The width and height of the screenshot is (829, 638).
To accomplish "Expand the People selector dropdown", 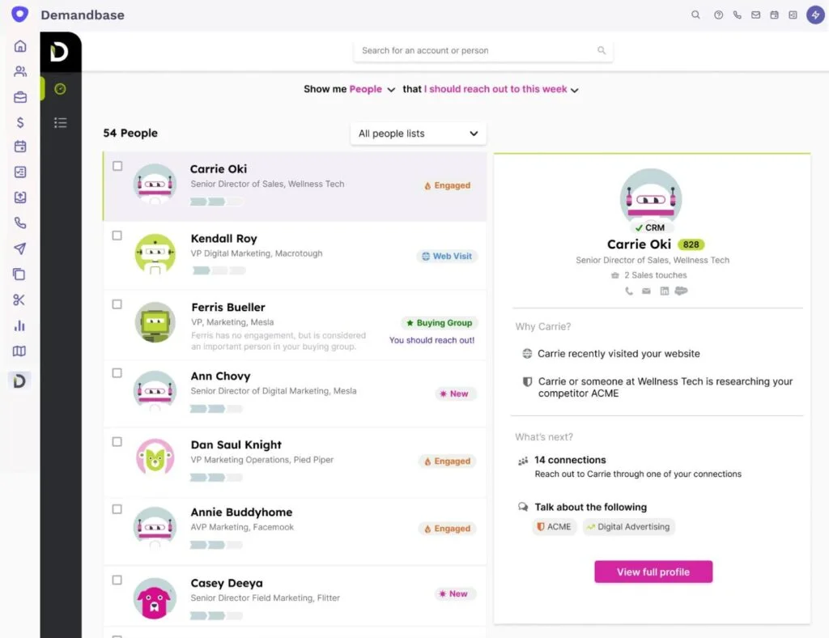I will pos(372,90).
